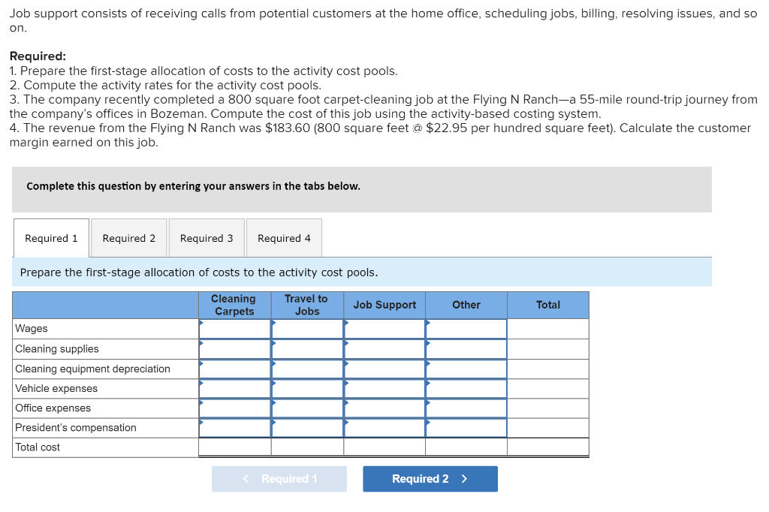This screenshot has height=512, width=769.
Task: Select Cleaning supplies Job Support cell
Action: pos(384,348)
